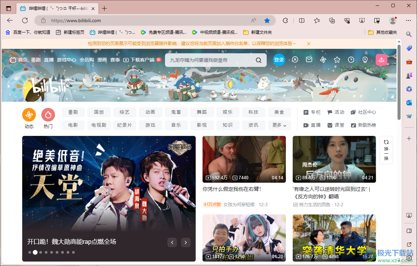Click the blue 登录 login button
Image resolution: width=417 pixels, height=266 pixels.
(279, 60)
